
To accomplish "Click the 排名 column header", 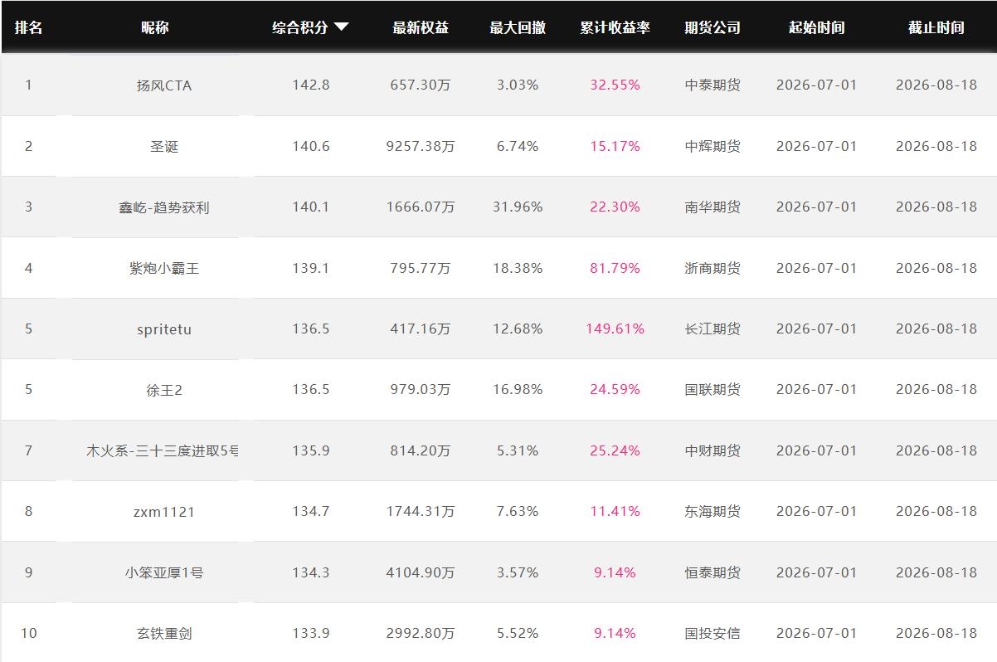I will pos(28,27).
